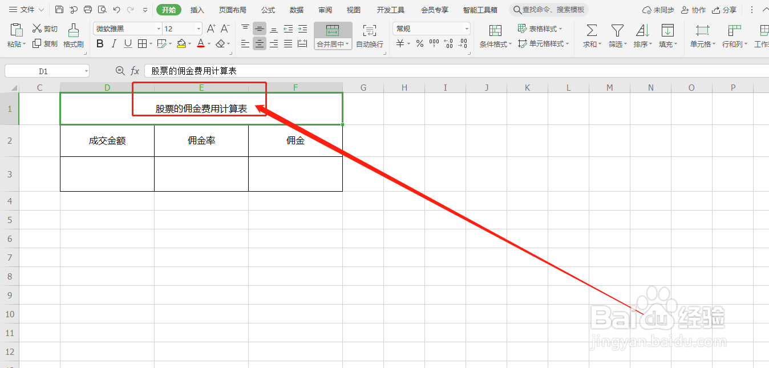The height and width of the screenshot is (368, 769).
Task: Switch to the 视图 (View) tab
Action: coord(354,10)
